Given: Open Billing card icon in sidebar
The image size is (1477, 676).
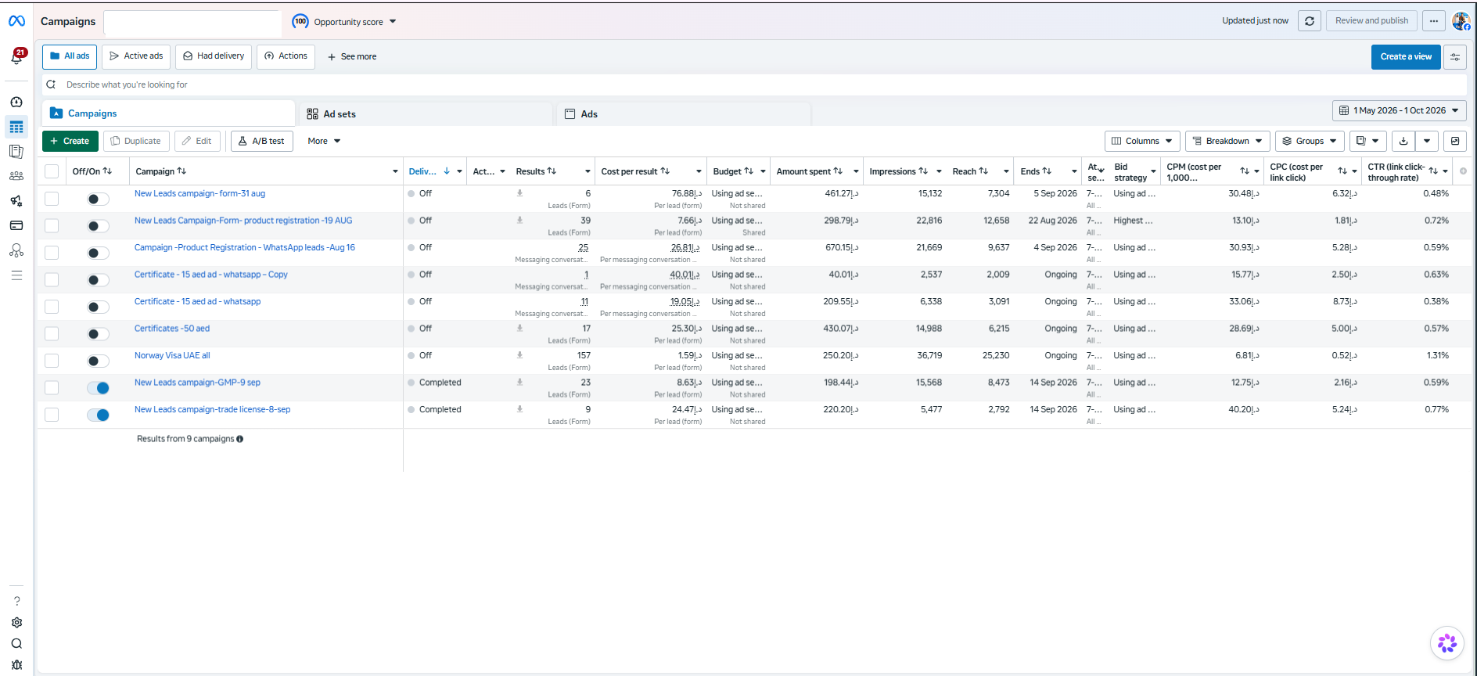Looking at the screenshot, I should [16, 225].
